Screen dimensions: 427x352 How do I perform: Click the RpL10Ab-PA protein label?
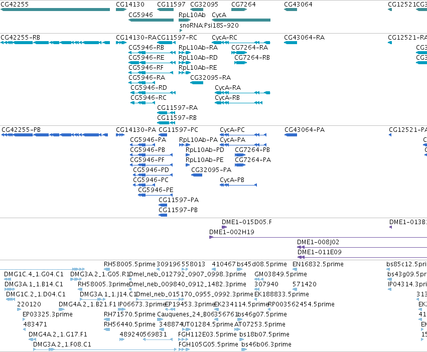click(199, 140)
